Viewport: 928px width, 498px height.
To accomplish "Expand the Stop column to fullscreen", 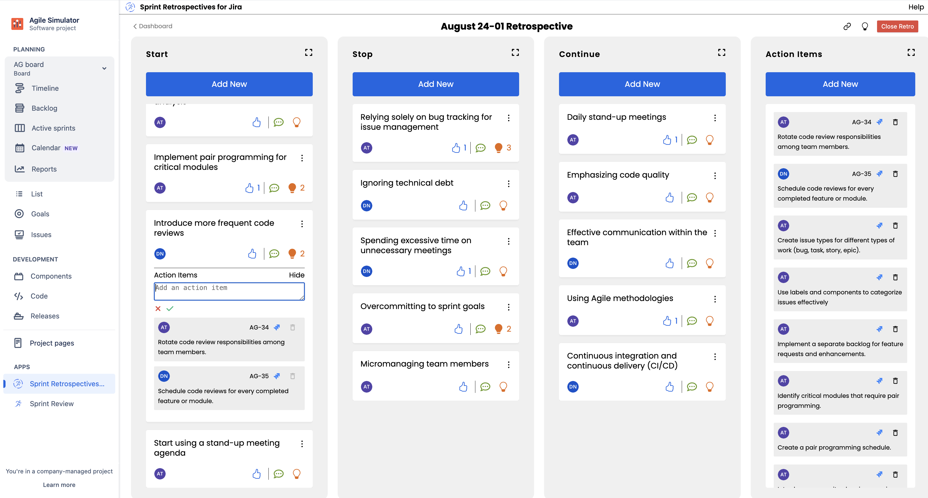I will pos(515,52).
